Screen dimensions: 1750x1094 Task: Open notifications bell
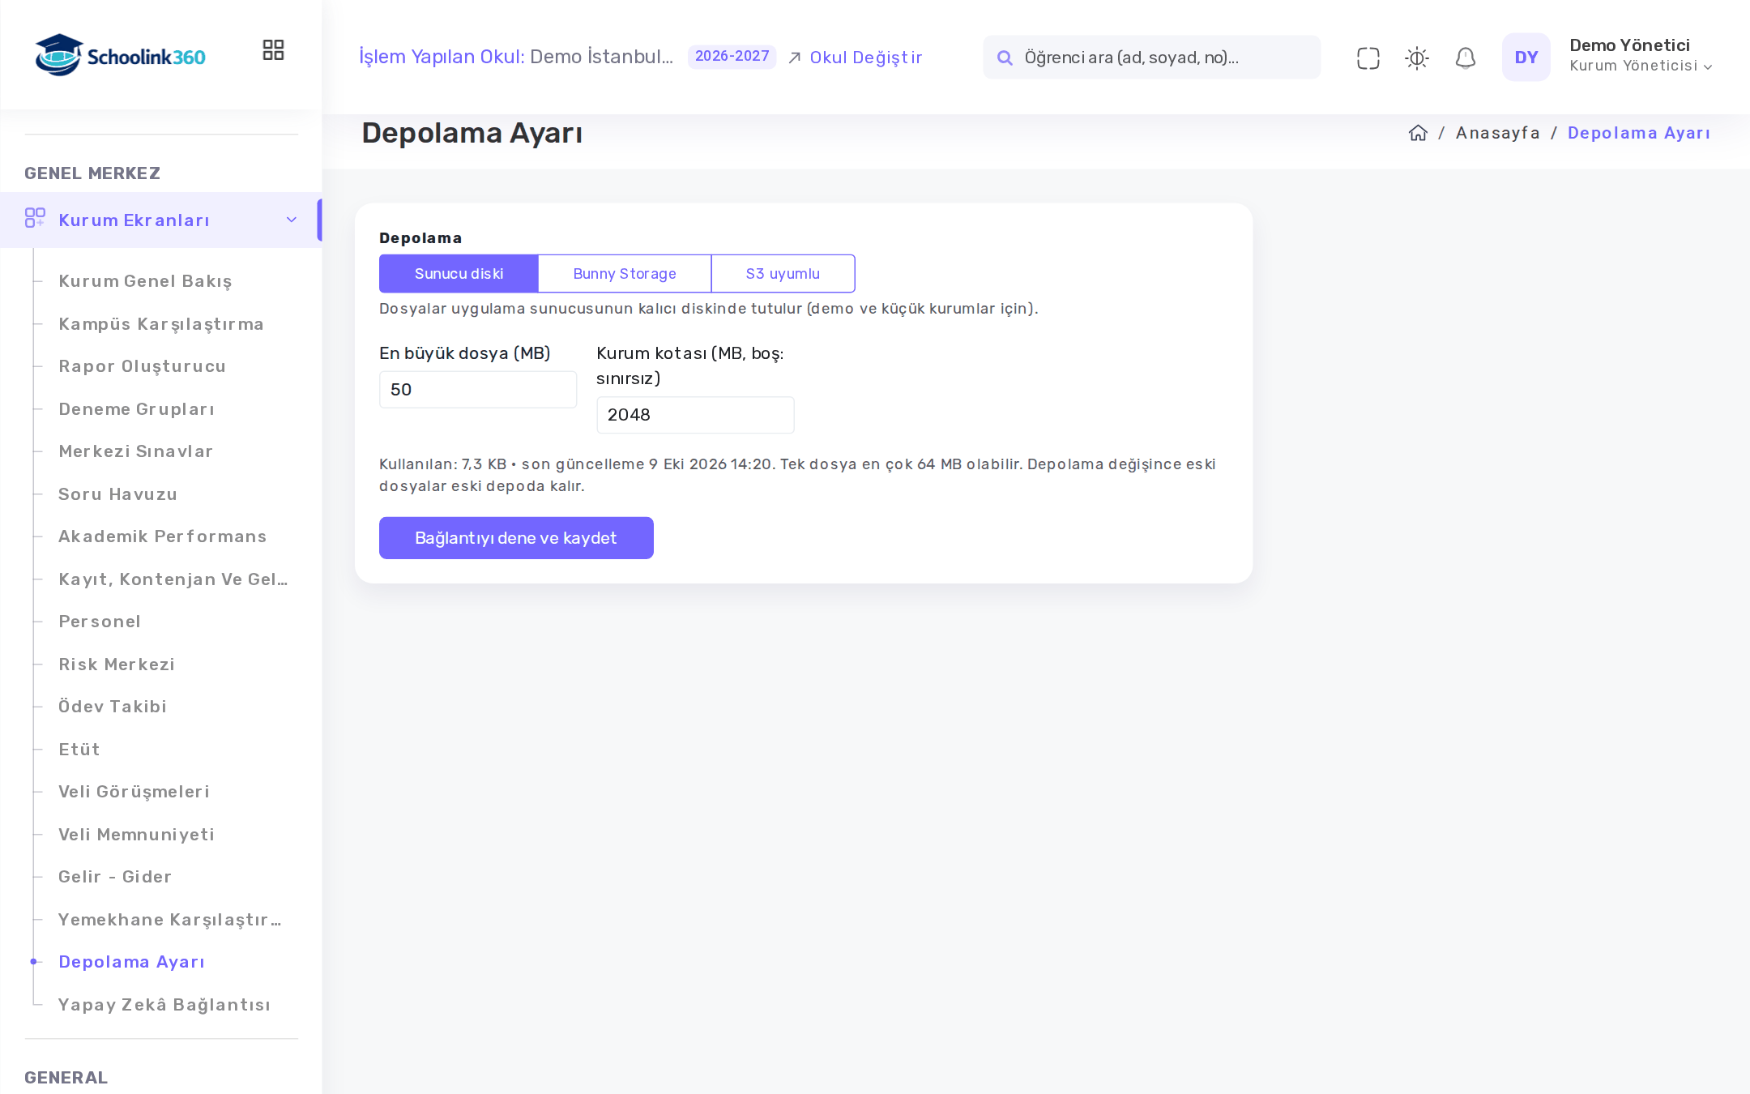point(1465,58)
